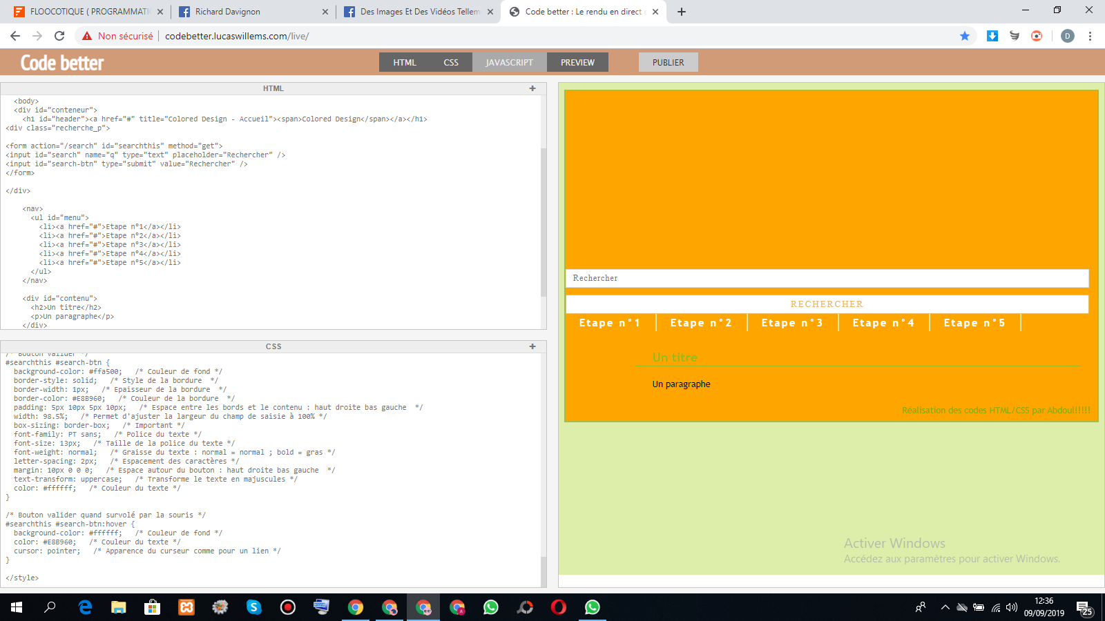Click the Non sécurisé warning icon
The image size is (1105, 621).
point(87,36)
